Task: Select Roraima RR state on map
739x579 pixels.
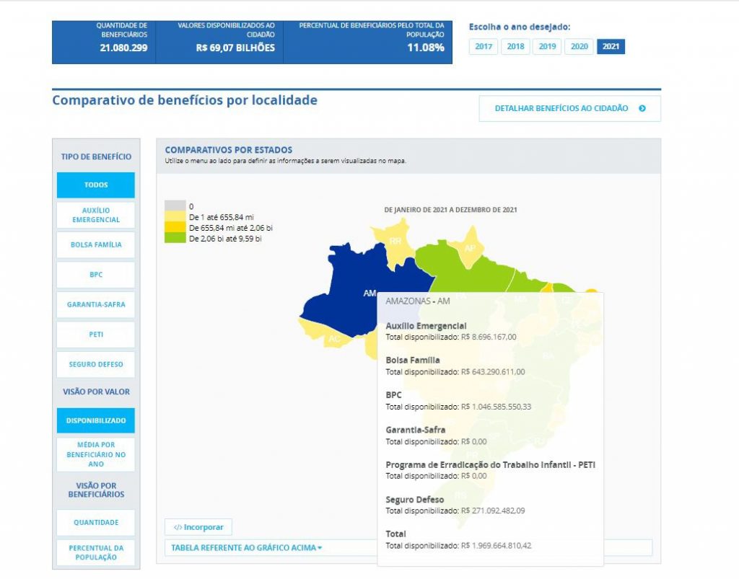Action: click(x=395, y=241)
